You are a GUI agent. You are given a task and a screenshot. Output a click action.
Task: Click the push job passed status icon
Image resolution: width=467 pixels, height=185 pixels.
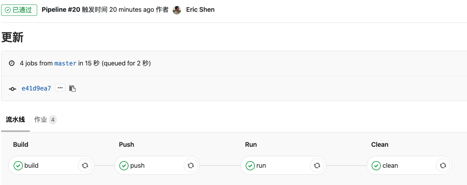[124, 166]
